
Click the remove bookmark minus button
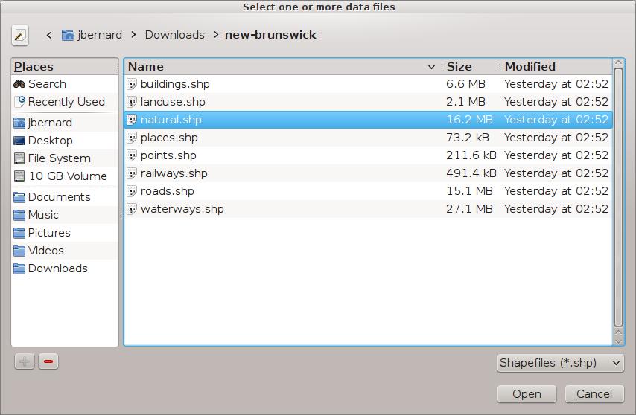click(48, 362)
